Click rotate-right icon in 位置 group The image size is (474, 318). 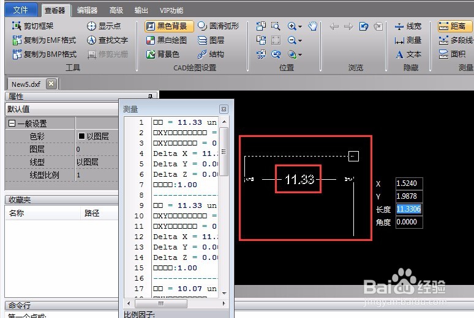coord(261,40)
